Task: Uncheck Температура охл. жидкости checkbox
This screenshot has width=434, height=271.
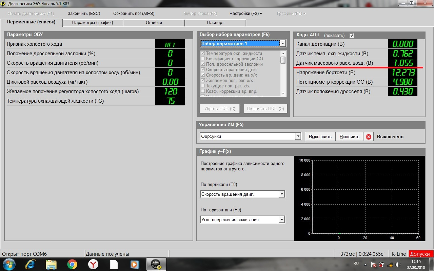Action: [x=203, y=53]
